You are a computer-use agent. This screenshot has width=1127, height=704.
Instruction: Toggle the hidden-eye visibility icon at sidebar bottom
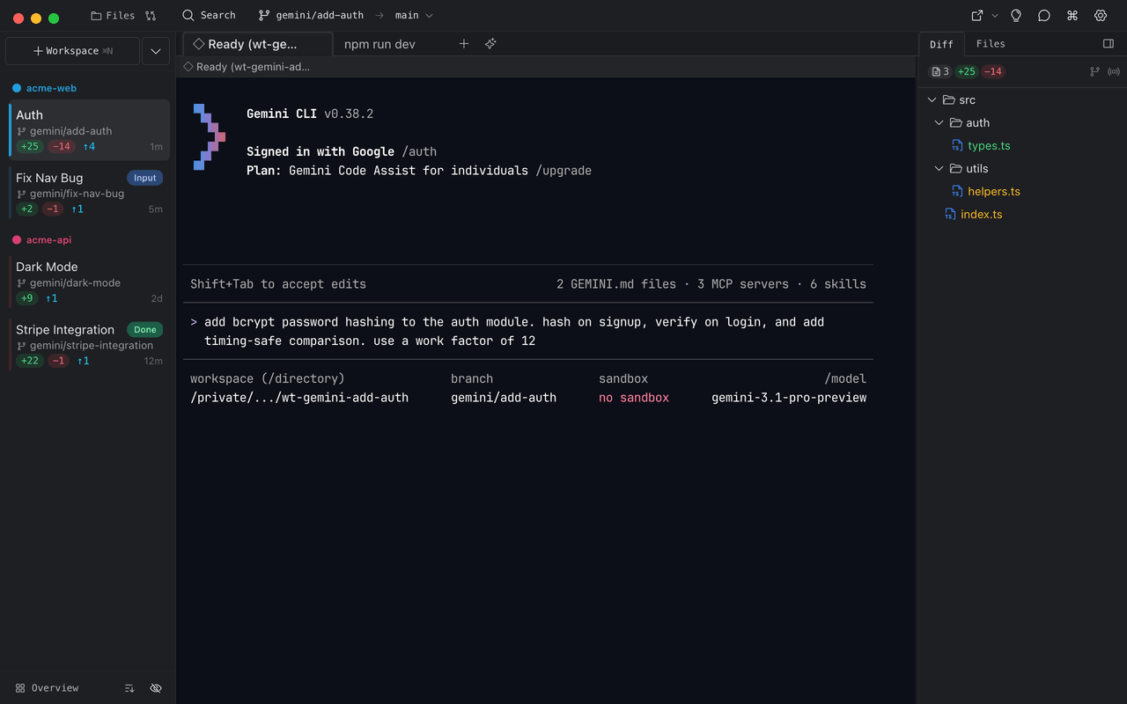(x=156, y=688)
